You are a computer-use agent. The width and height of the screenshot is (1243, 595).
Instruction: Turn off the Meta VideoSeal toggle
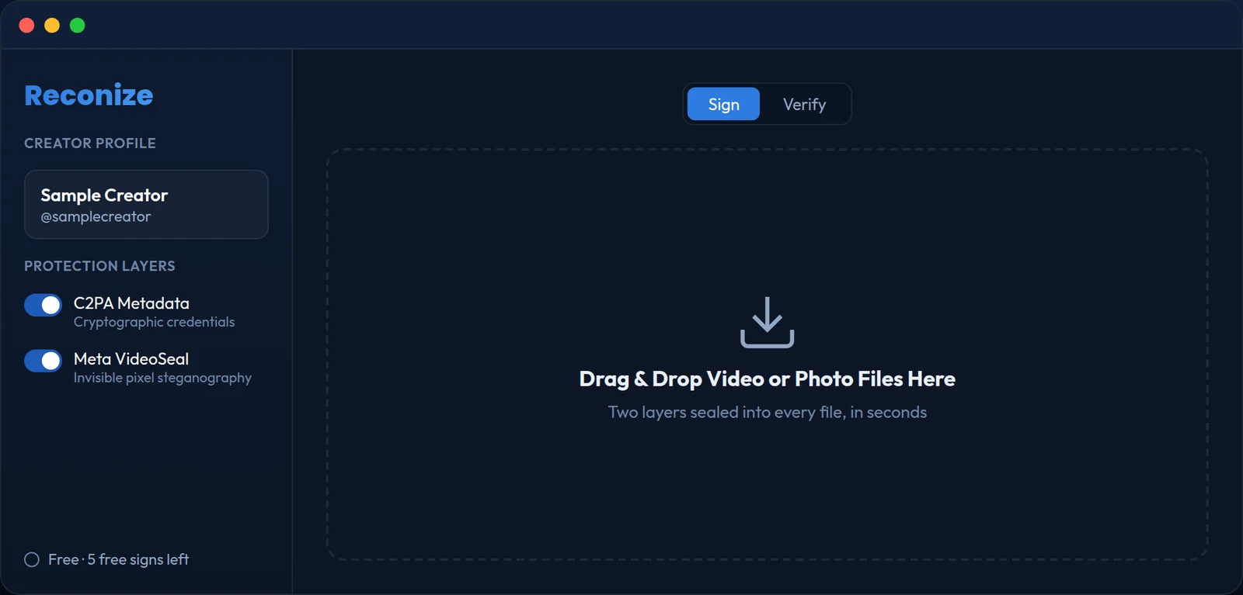point(43,361)
